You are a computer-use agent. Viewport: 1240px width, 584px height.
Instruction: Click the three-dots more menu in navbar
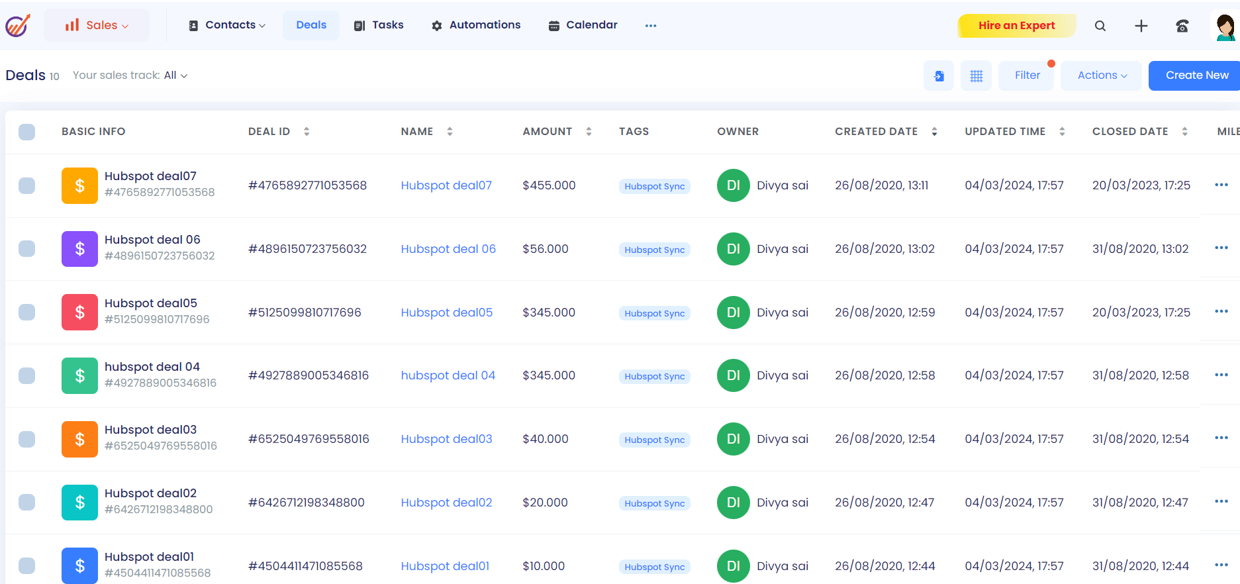[650, 26]
